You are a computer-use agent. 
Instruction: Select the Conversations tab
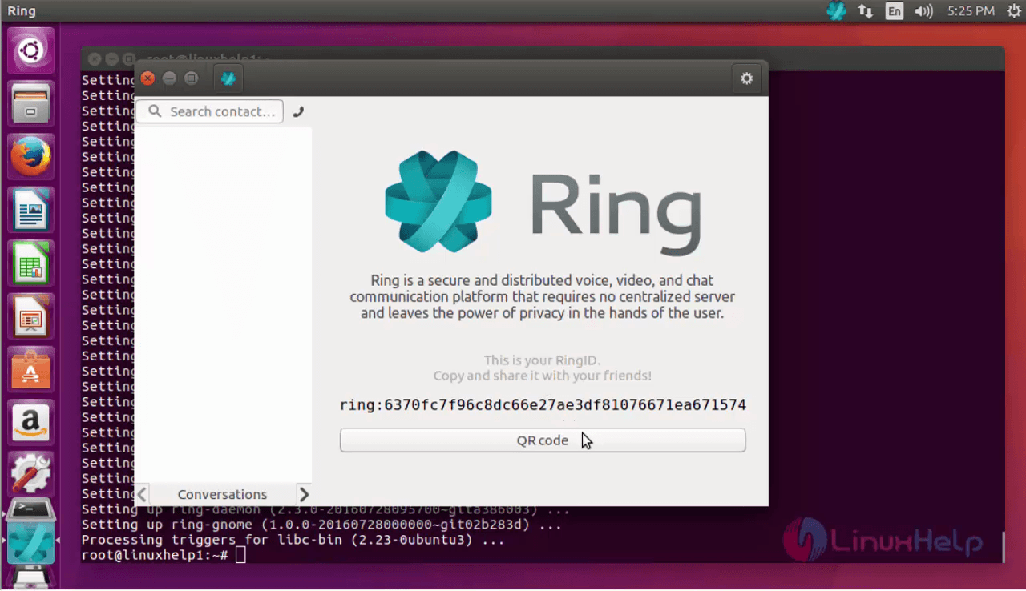(x=222, y=494)
